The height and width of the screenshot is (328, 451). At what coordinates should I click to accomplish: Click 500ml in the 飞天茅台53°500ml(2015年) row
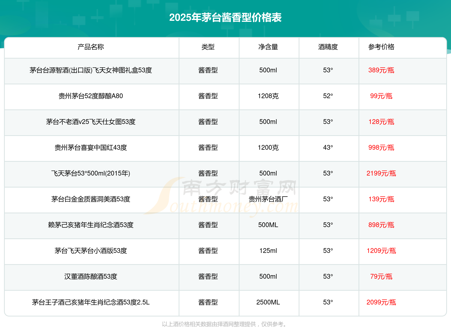268,173
